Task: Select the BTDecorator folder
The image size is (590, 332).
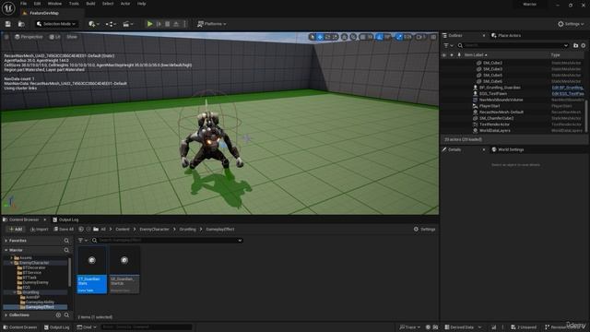Action: [31, 268]
